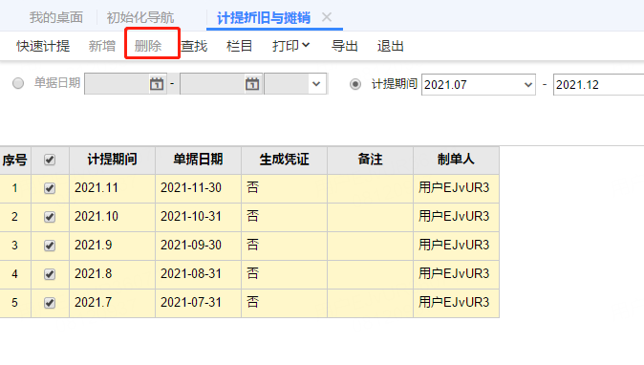Click 否 in the 2021.11 row
This screenshot has height=365, width=644.
click(x=252, y=187)
